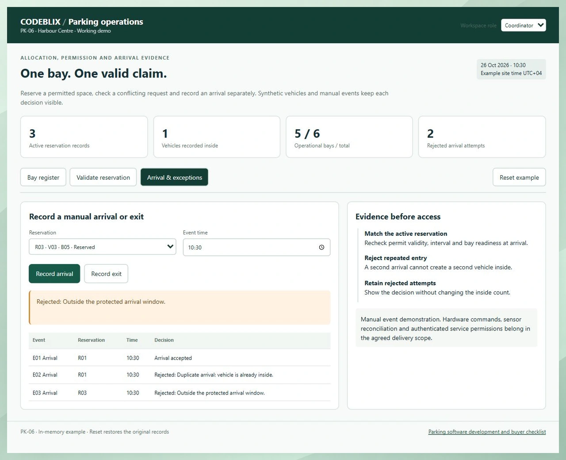Click the clock icon in Event time field
Image resolution: width=566 pixels, height=460 pixels.
(x=321, y=247)
